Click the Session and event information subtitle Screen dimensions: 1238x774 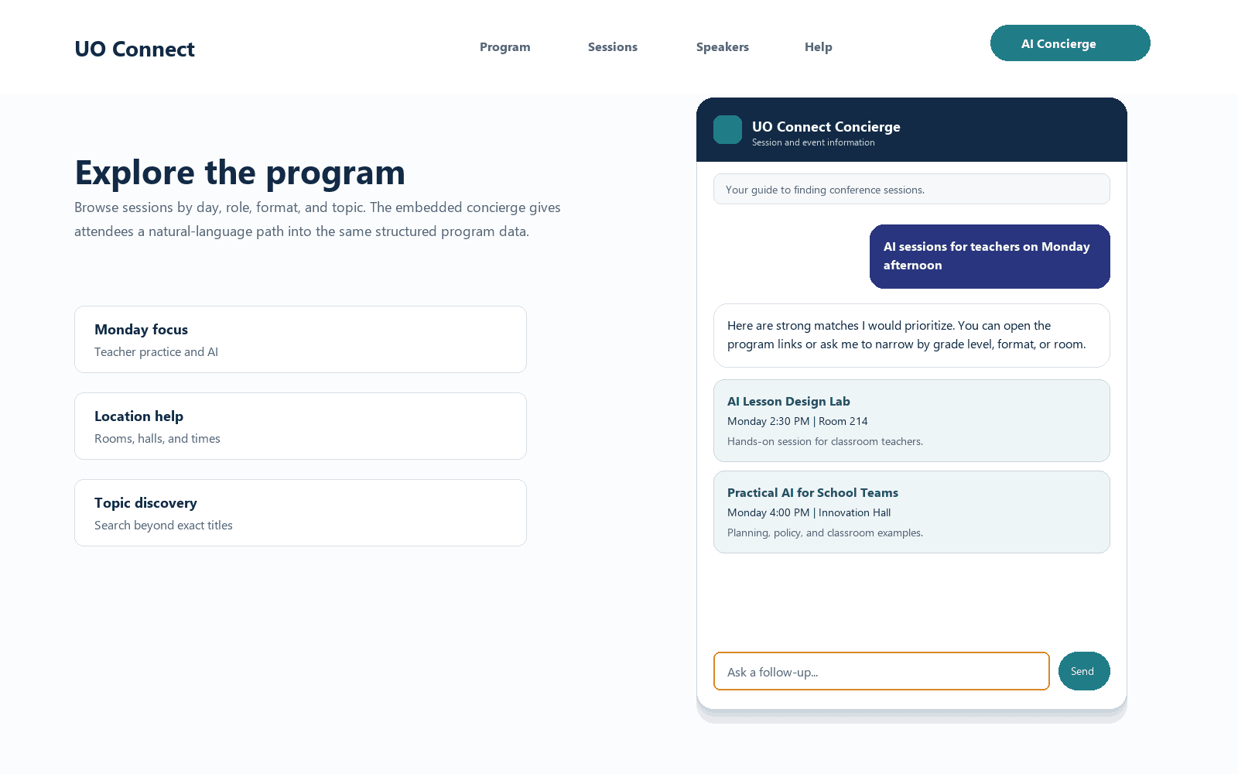coord(813,142)
